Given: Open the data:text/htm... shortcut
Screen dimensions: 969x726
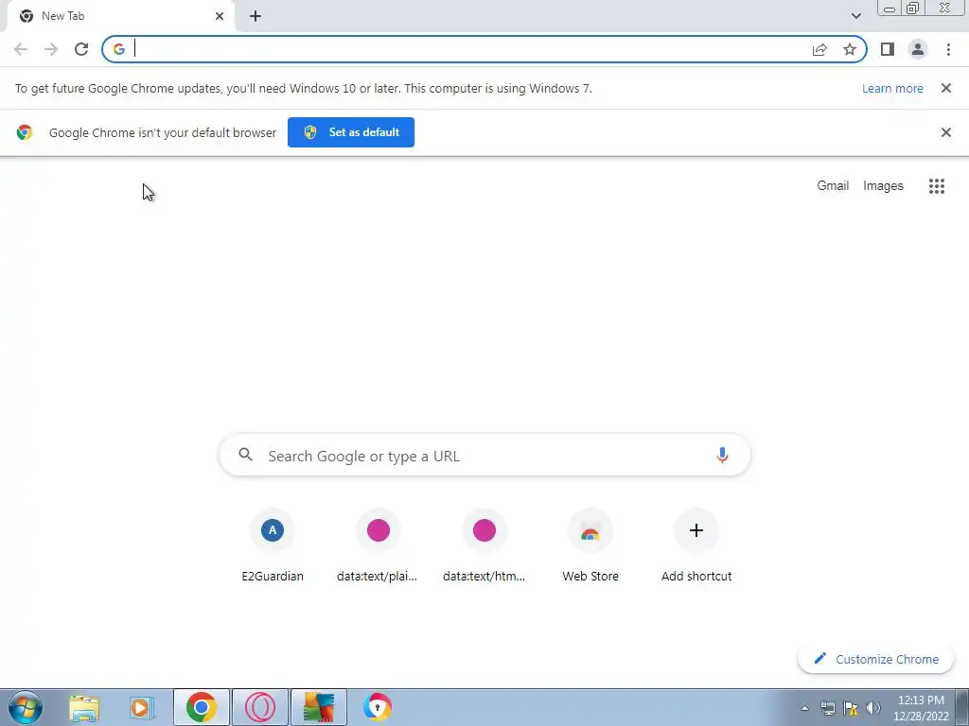Looking at the screenshot, I should pyautogui.click(x=484, y=545).
